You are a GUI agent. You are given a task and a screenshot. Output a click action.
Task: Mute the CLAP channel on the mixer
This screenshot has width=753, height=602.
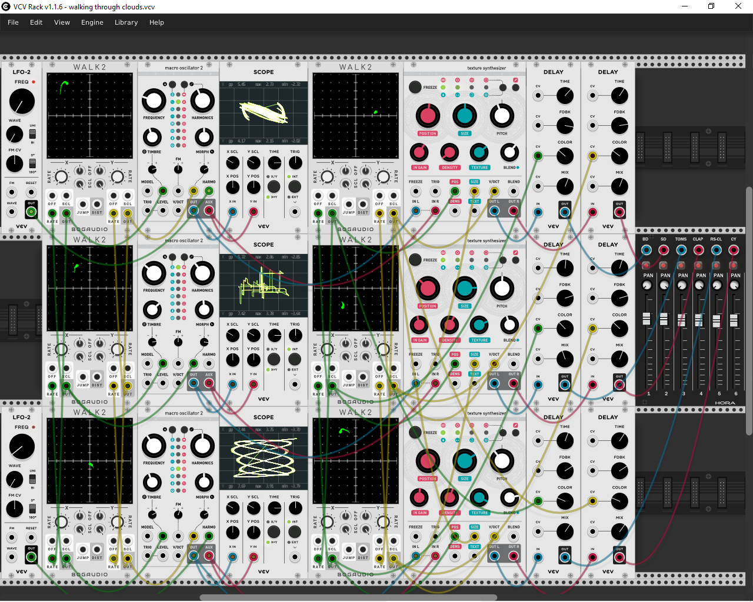(699, 265)
